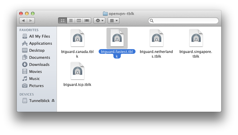Switch to list view mode
The image size is (238, 135).
click(71, 21)
